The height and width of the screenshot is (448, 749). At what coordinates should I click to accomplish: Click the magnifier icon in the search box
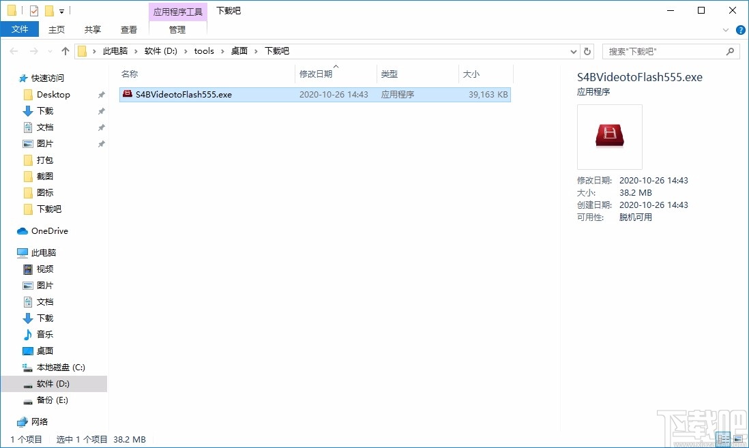pos(730,50)
